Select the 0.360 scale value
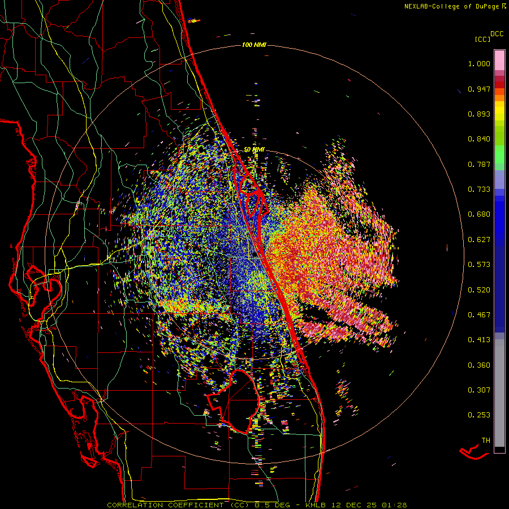 [479, 365]
